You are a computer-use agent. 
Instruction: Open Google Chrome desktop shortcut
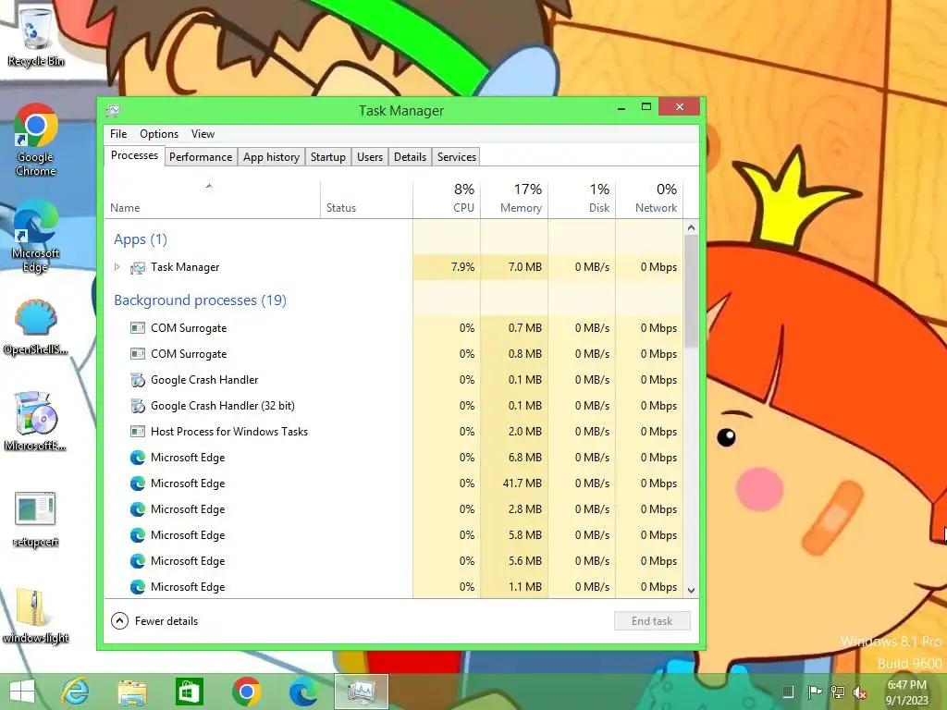[36, 141]
